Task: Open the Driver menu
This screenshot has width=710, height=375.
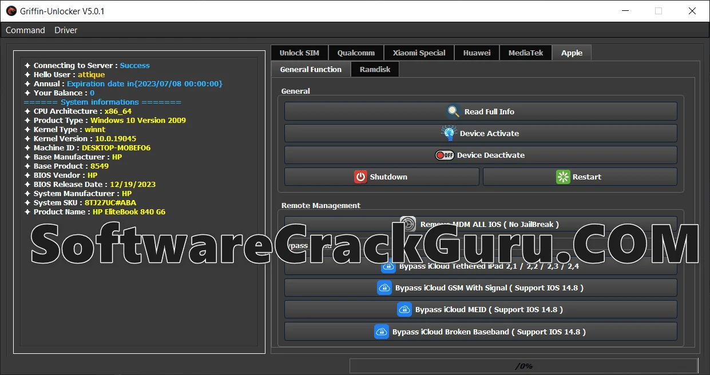Action: click(66, 30)
